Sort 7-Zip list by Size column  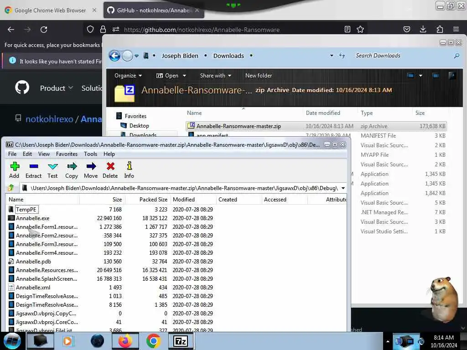(102, 200)
